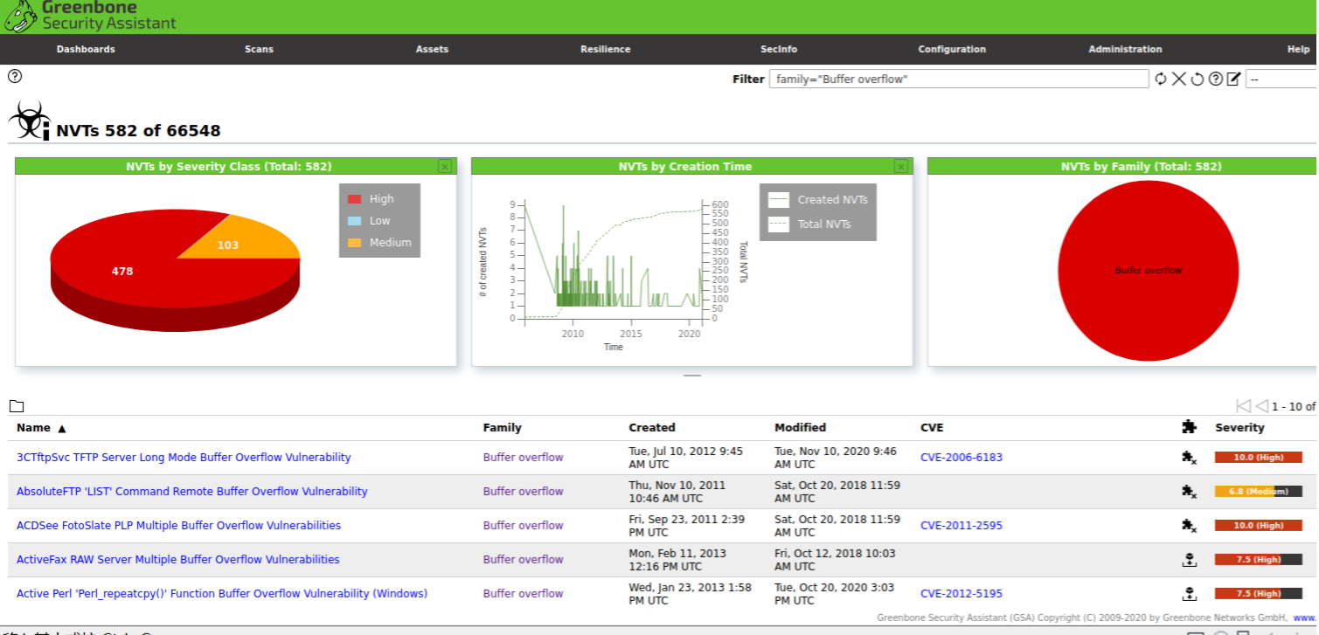Open the SecInfo menu
The width and height of the screenshot is (1319, 635).
[779, 50]
